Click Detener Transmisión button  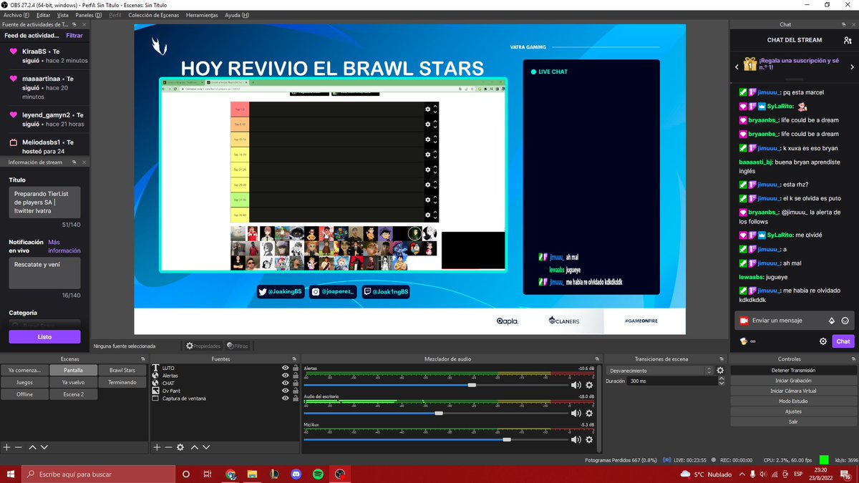(793, 371)
